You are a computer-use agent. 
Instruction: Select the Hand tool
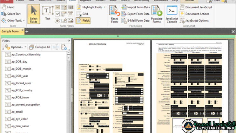point(8,7)
